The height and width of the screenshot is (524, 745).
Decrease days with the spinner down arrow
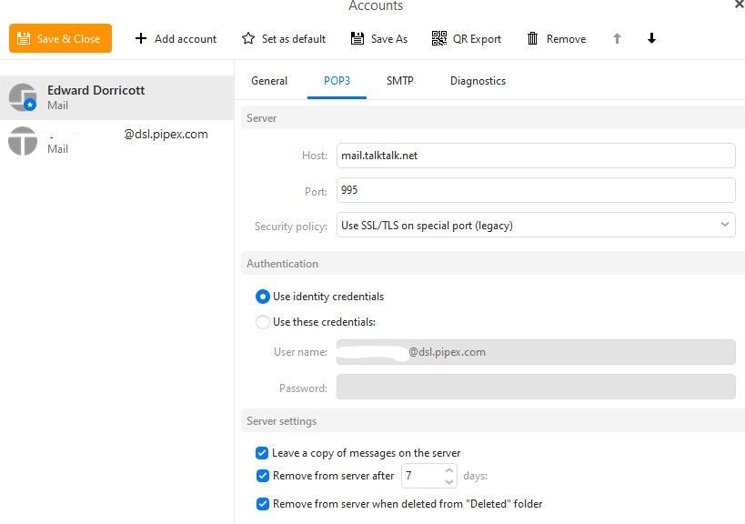(x=449, y=482)
